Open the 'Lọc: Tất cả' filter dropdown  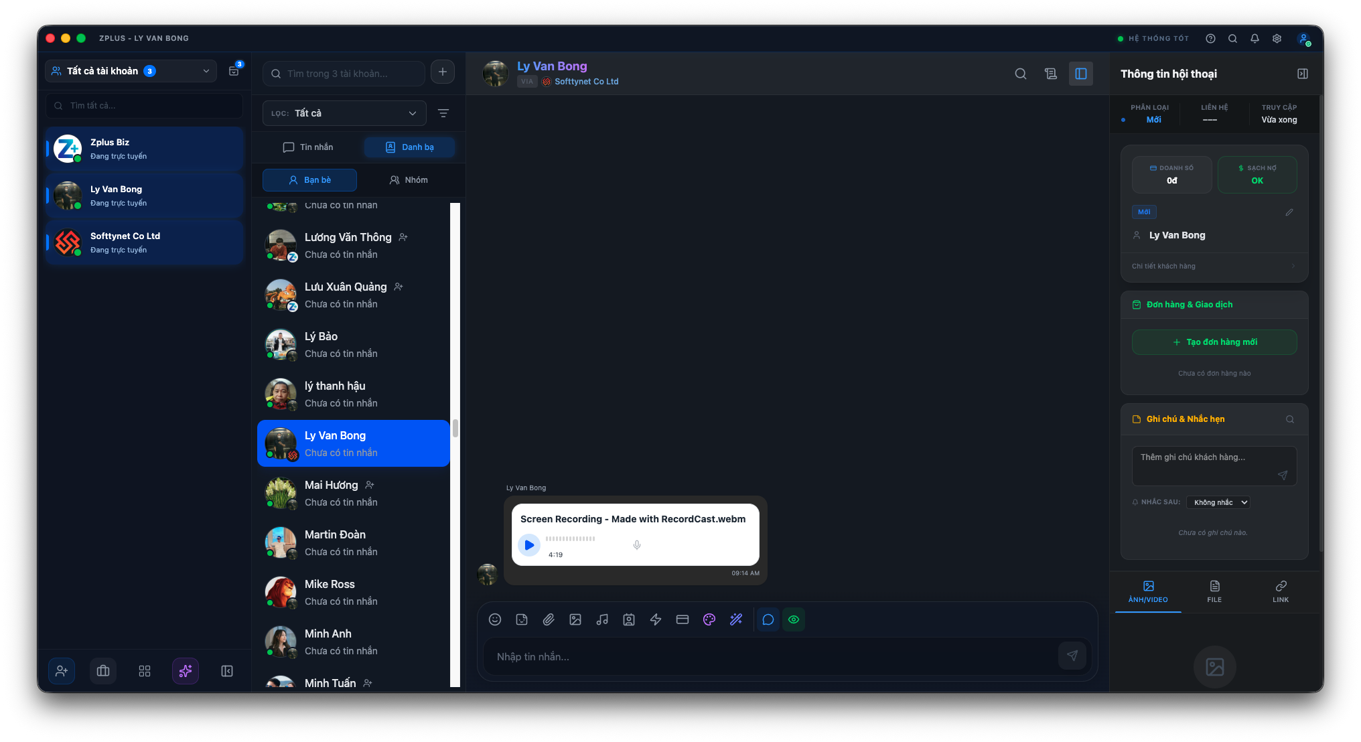[x=344, y=113]
